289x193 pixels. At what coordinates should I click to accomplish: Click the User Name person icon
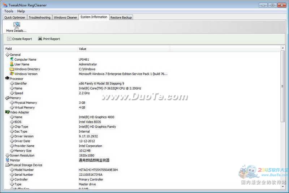click(12, 64)
